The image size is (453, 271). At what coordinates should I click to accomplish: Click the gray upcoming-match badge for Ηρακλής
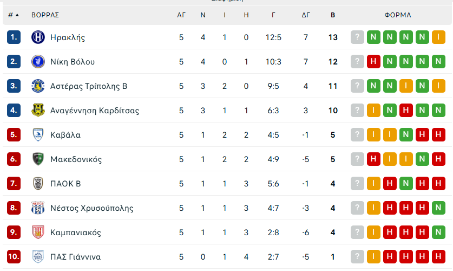point(357,37)
